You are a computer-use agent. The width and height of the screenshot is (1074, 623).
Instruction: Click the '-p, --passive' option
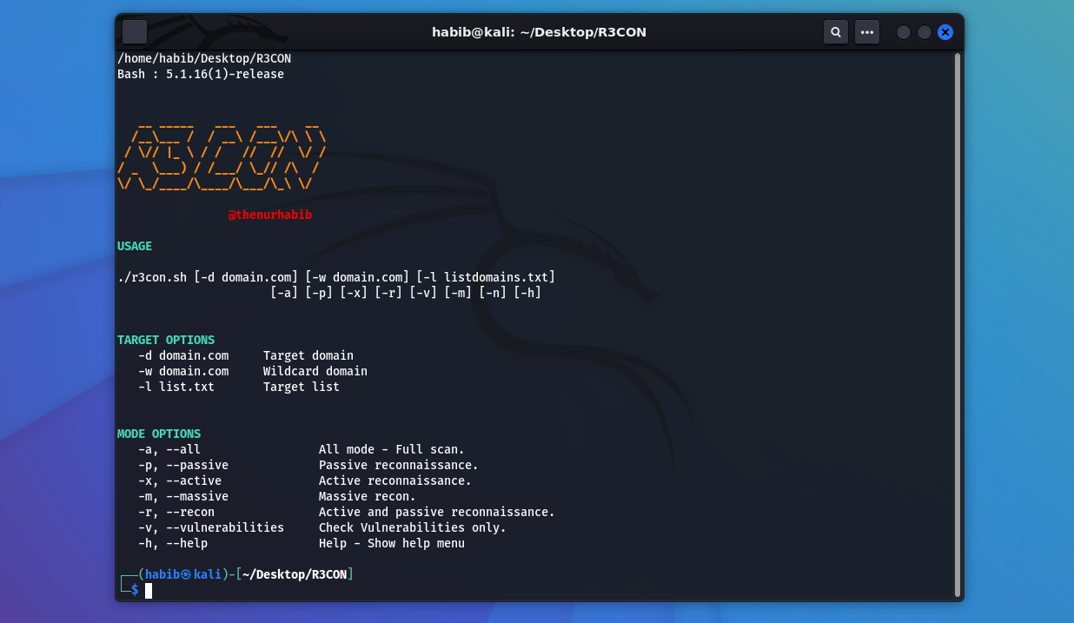[x=183, y=465]
